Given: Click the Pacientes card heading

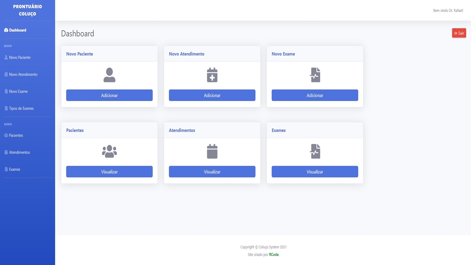Looking at the screenshot, I should pyautogui.click(x=75, y=130).
